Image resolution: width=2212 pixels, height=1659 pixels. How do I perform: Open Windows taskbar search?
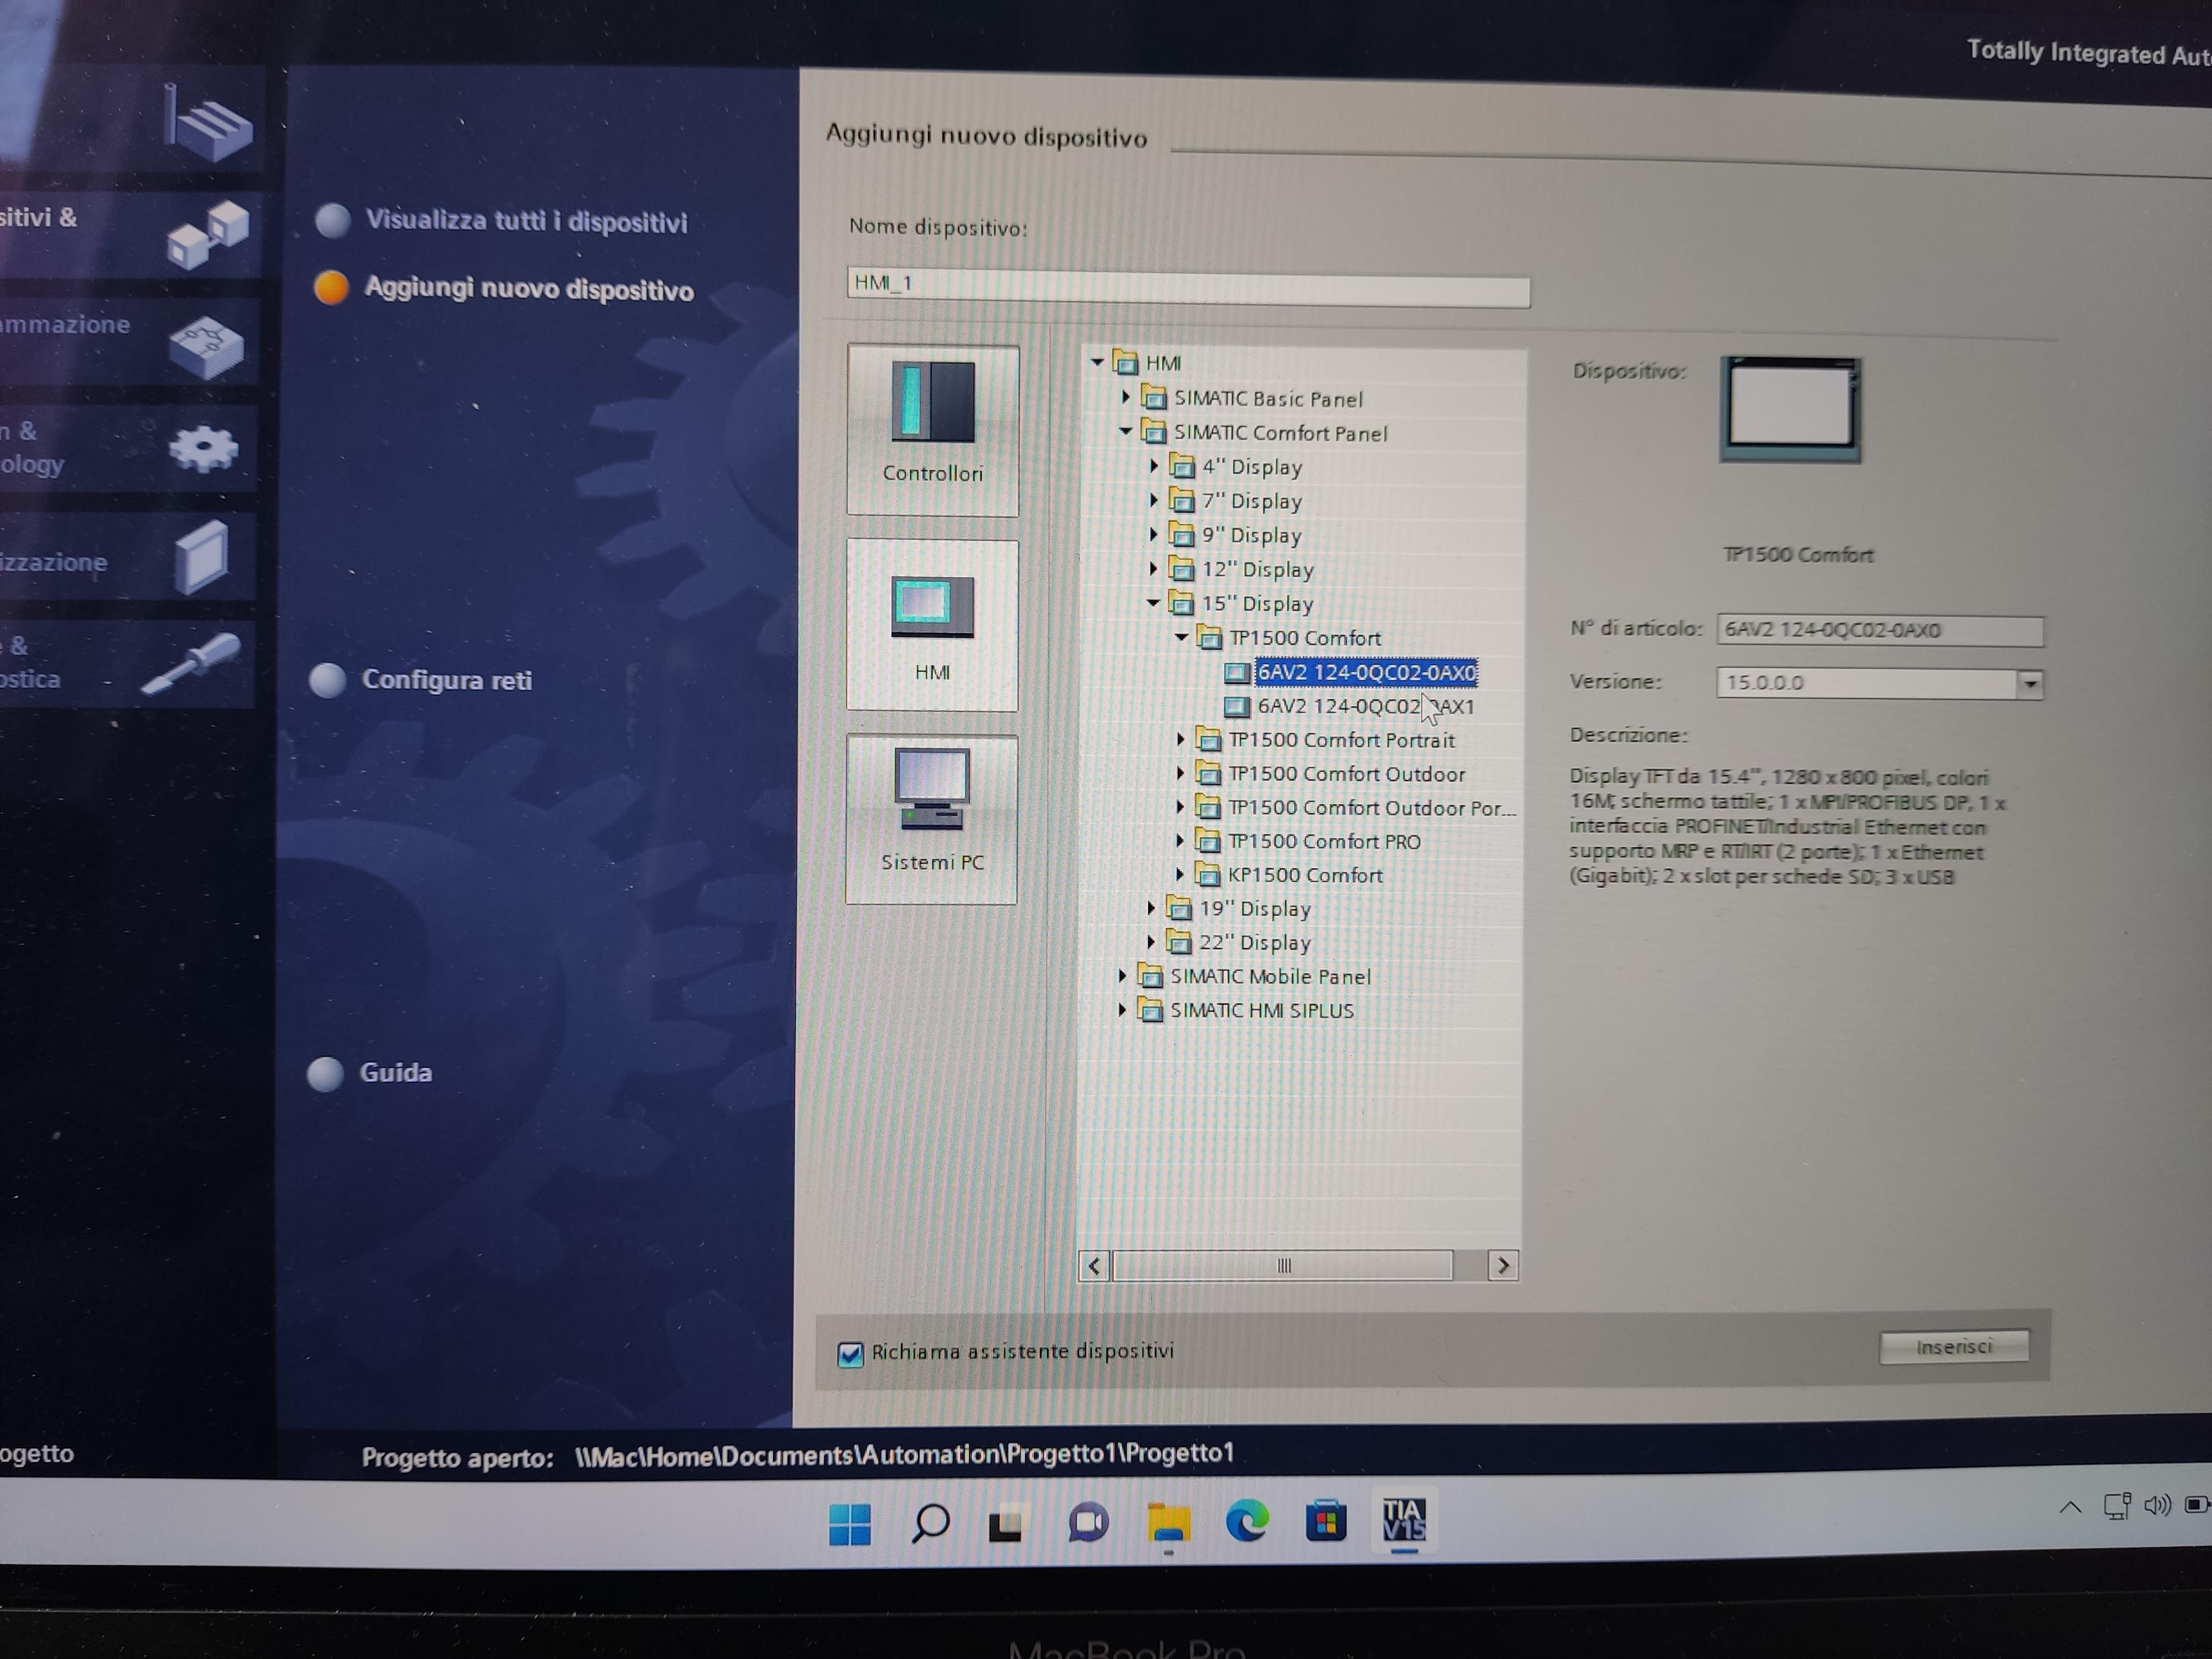[930, 1523]
